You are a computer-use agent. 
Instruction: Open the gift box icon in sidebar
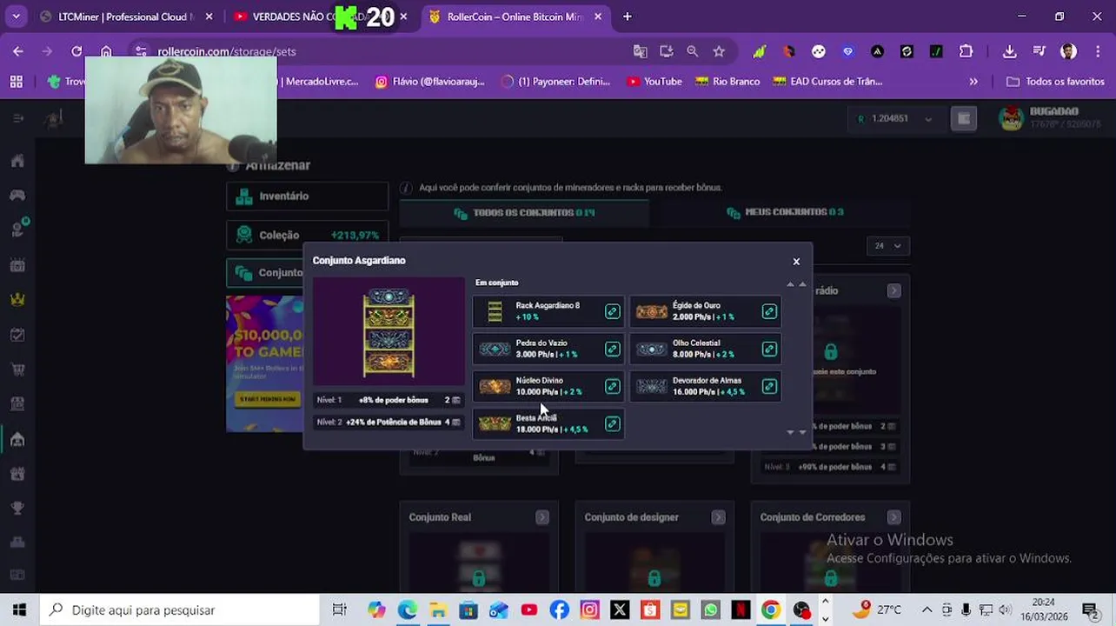(17, 474)
